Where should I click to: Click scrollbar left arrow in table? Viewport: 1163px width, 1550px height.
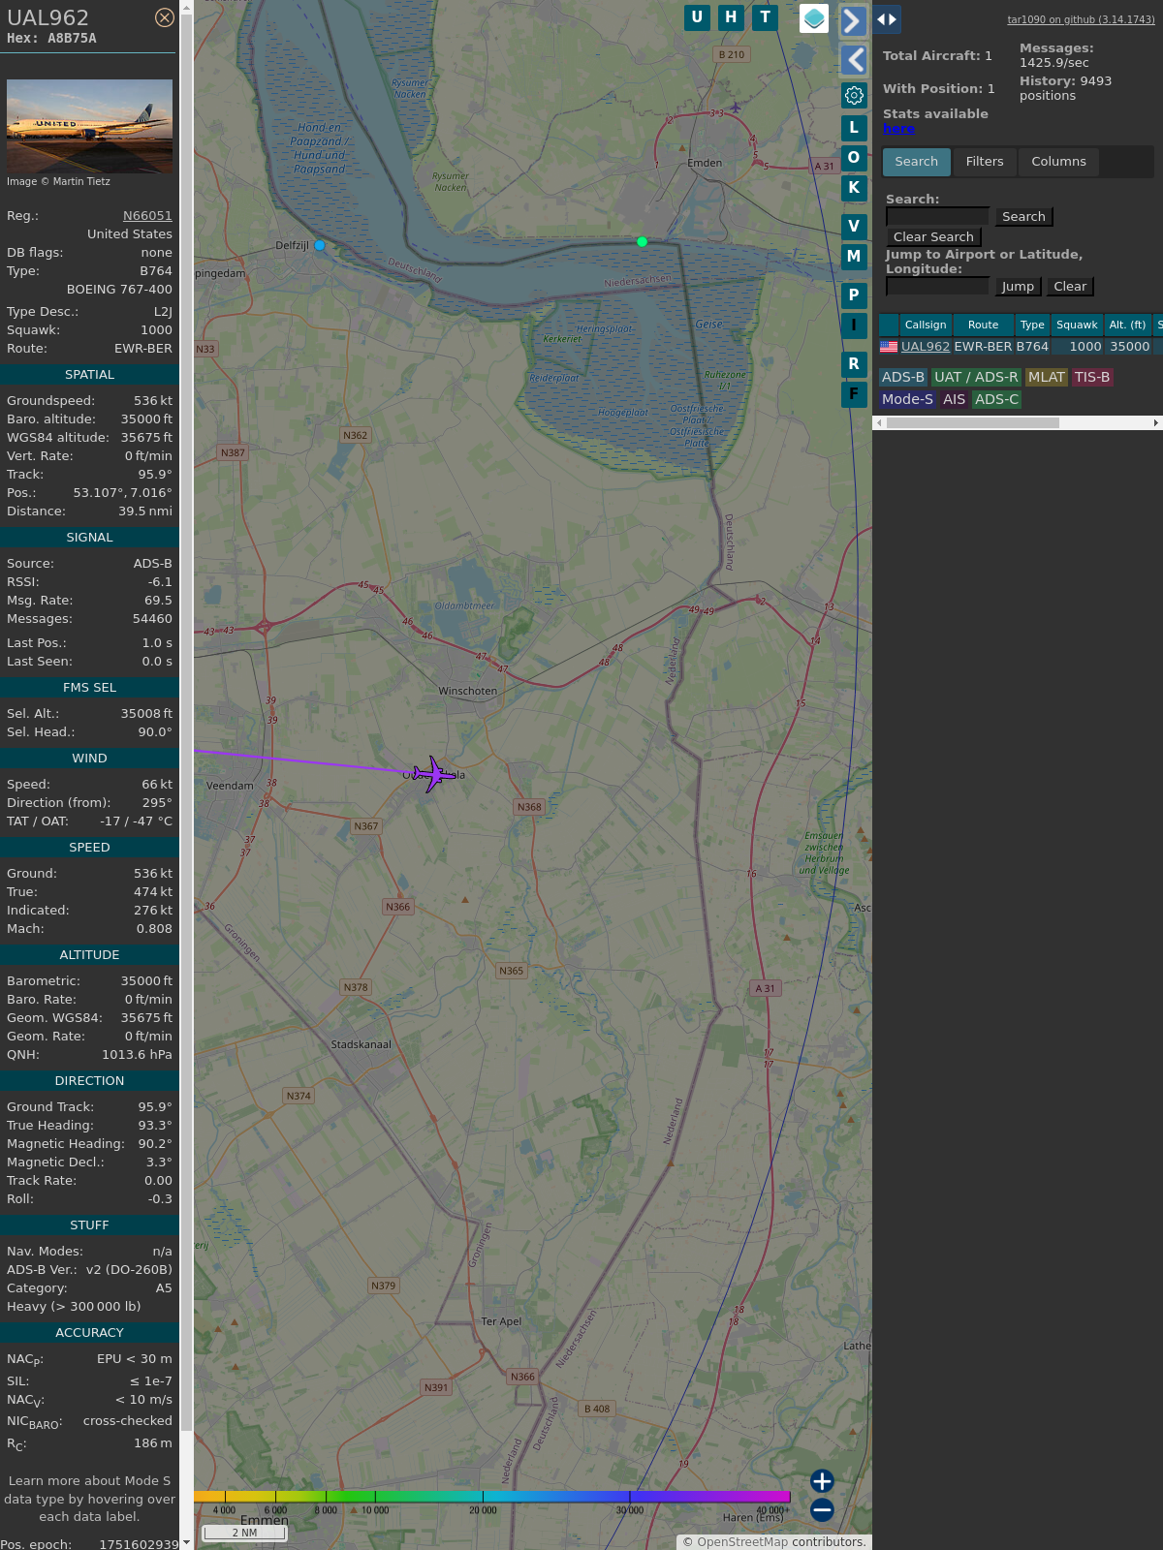[x=879, y=422]
